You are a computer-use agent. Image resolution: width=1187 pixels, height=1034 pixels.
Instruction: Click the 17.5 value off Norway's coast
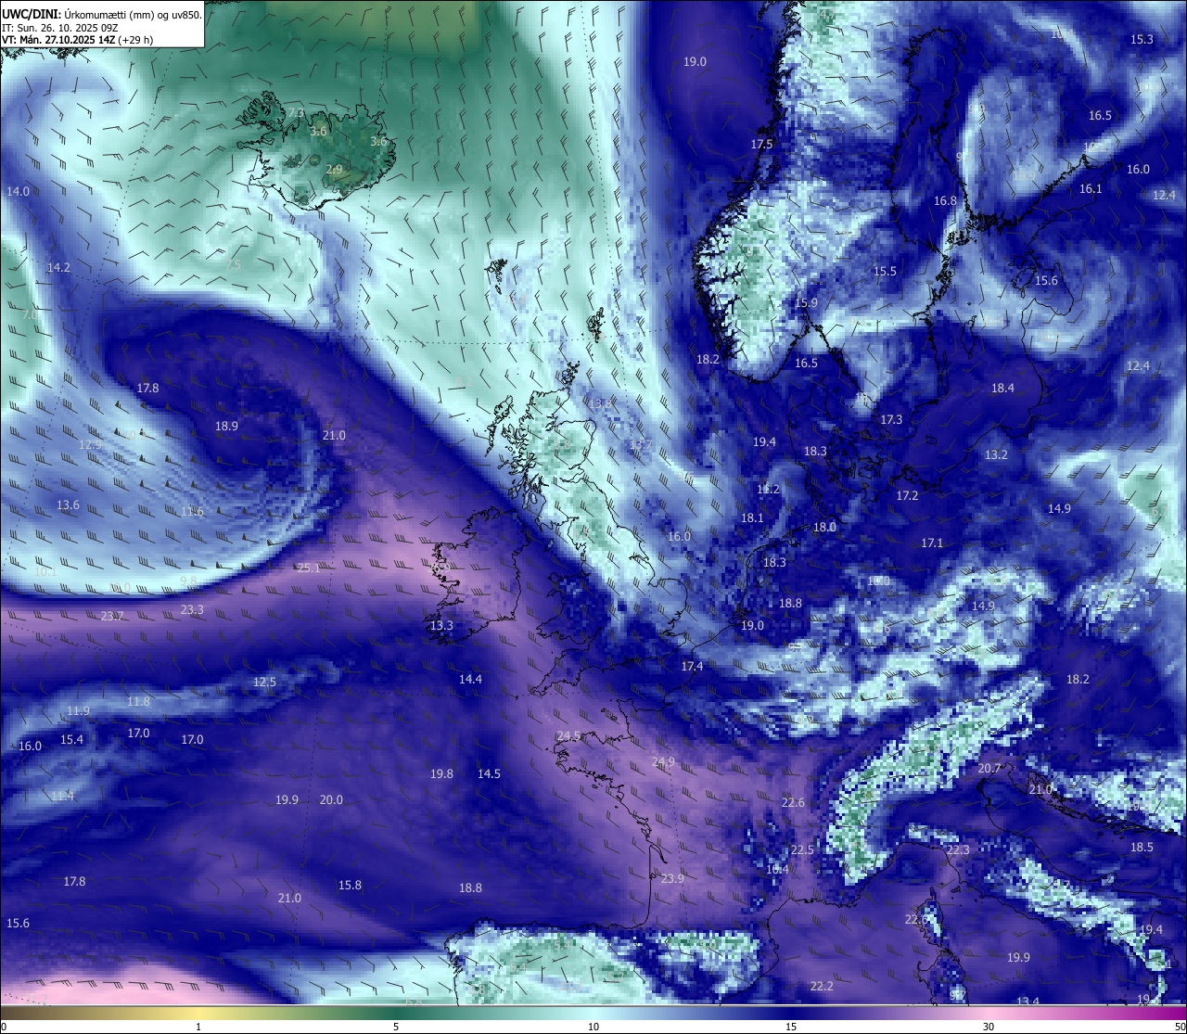pyautogui.click(x=761, y=145)
